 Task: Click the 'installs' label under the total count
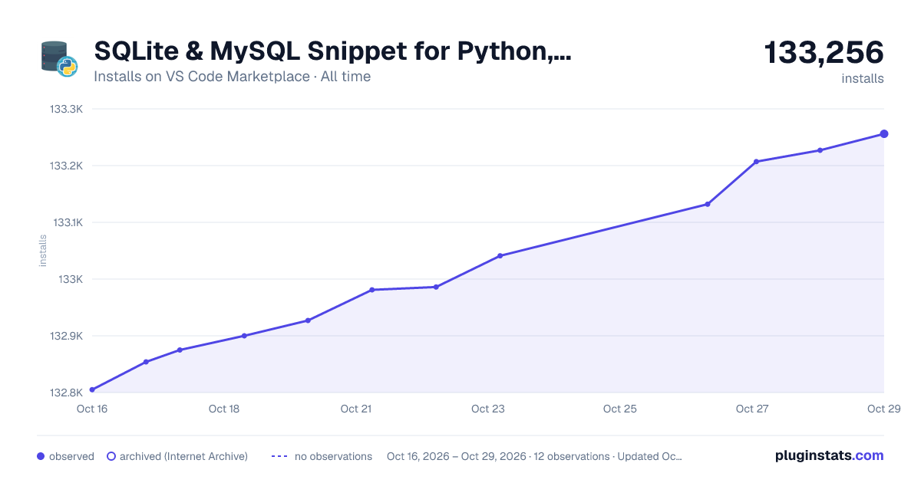coord(863,78)
